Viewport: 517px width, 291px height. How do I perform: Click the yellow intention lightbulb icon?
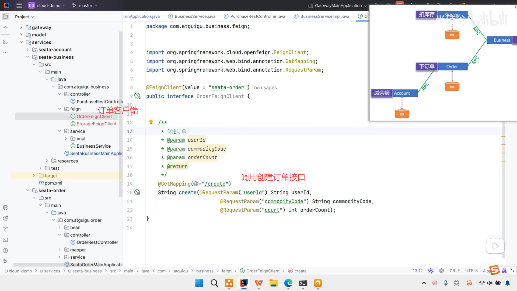[151, 122]
